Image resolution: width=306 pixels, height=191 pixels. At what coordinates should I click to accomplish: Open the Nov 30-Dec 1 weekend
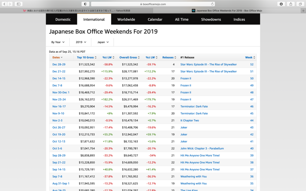[x=61, y=92]
